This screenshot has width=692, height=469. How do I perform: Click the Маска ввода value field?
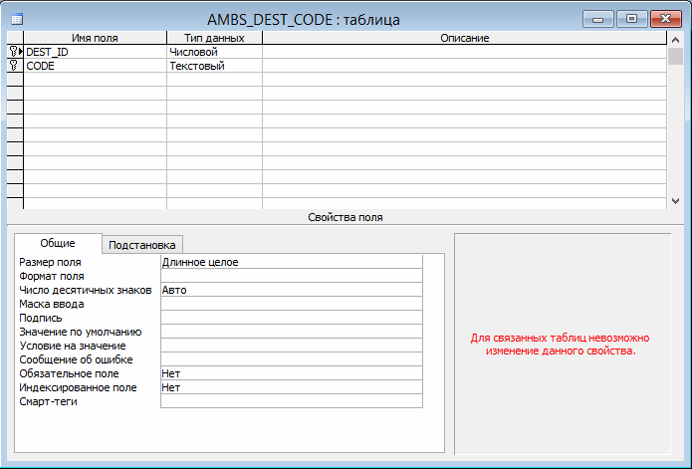pos(292,304)
